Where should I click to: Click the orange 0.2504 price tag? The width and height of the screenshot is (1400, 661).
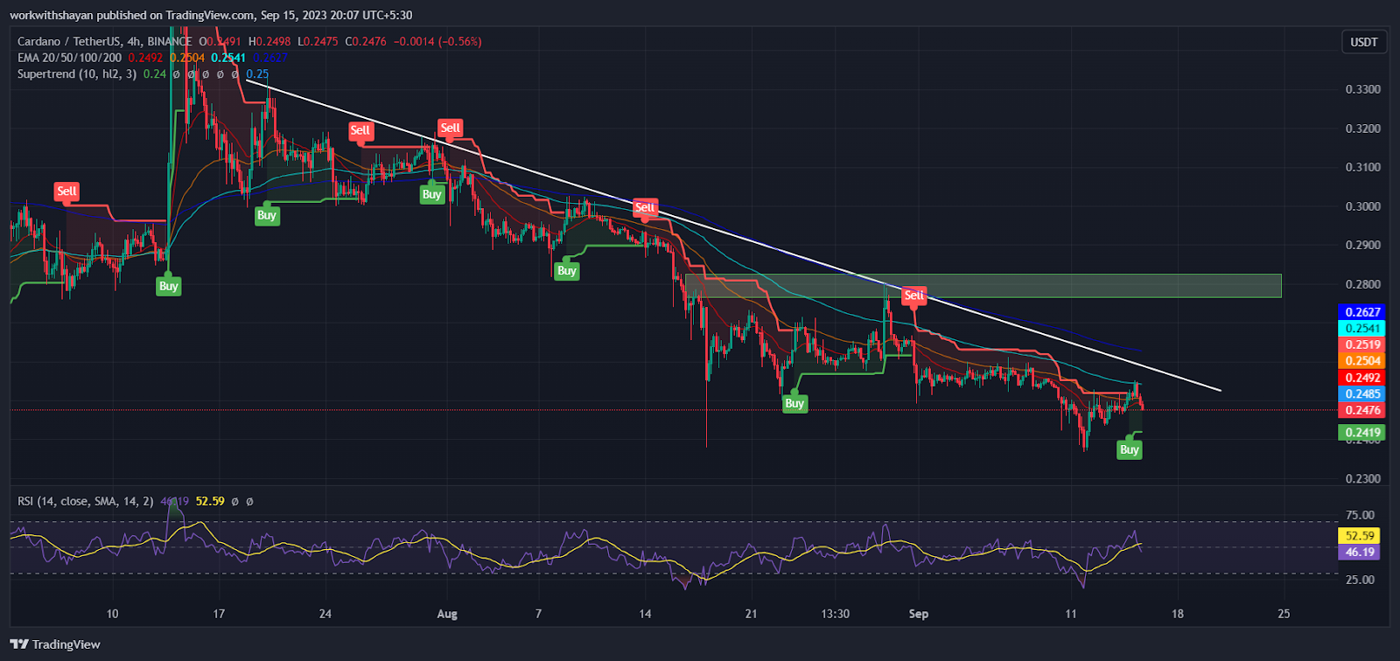pos(1362,360)
